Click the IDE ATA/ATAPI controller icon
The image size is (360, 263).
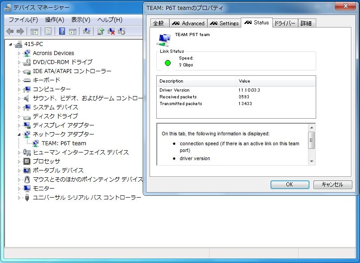click(27, 71)
